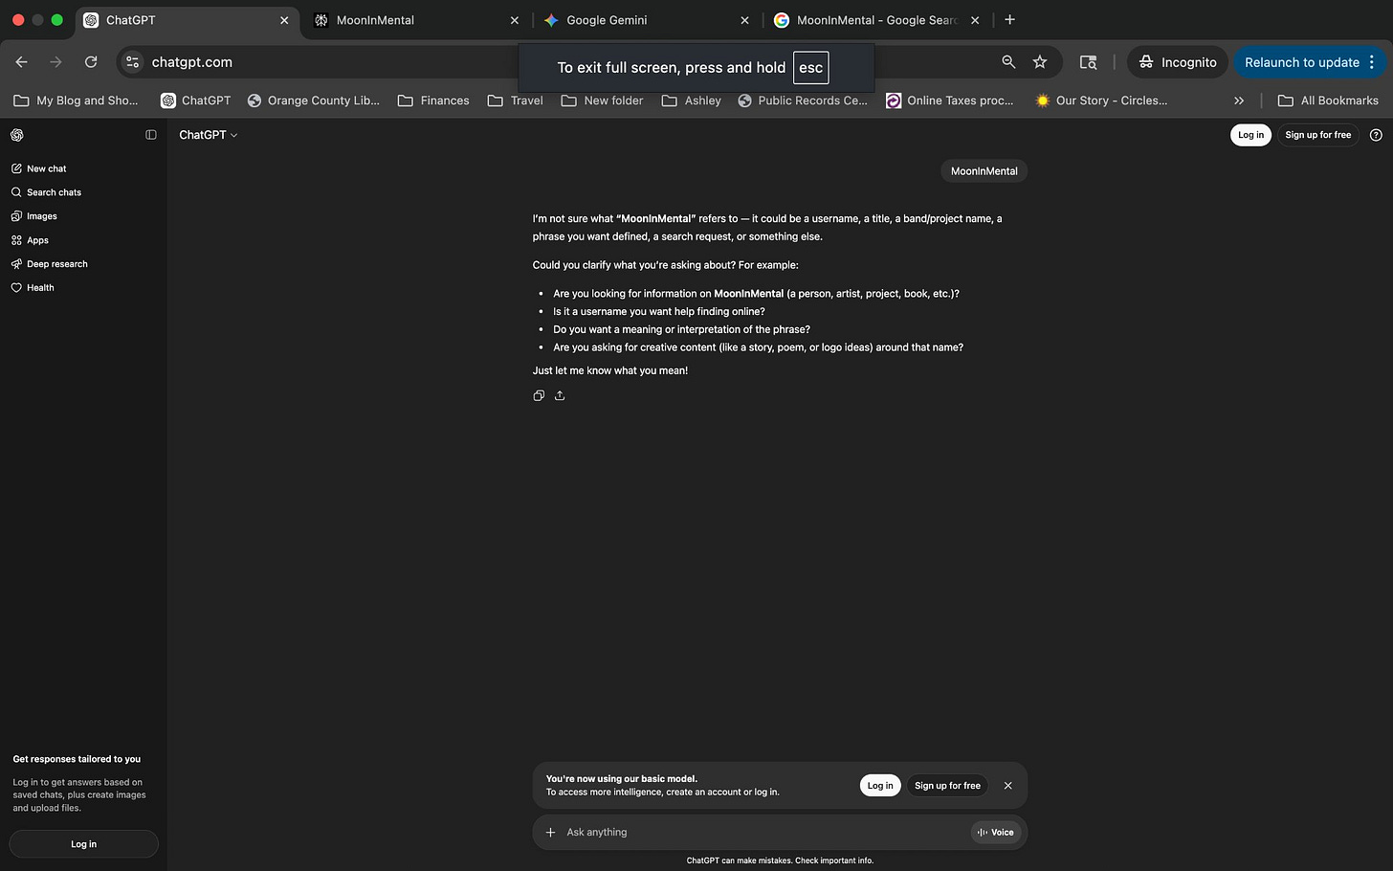
Task: Click the MoonInMental user message bubble
Action: (984, 171)
